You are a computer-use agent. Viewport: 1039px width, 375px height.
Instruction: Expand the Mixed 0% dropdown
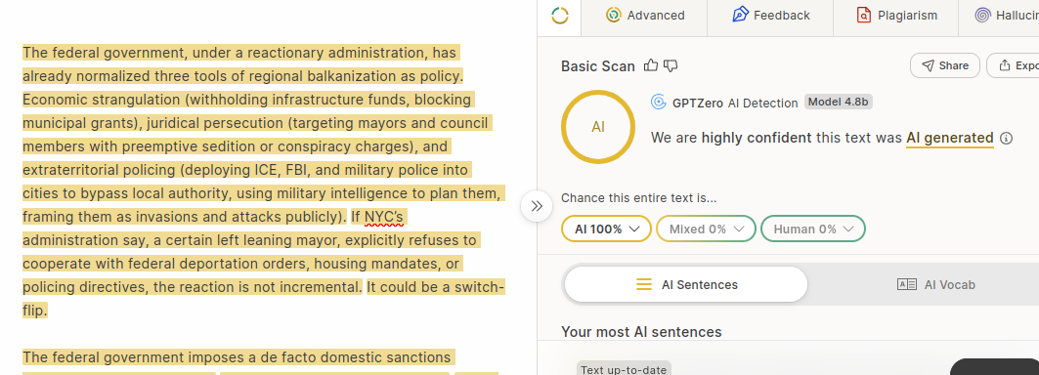pyautogui.click(x=706, y=229)
